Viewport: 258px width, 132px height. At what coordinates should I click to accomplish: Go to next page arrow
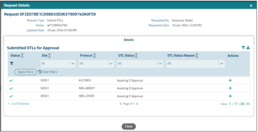click(137, 104)
